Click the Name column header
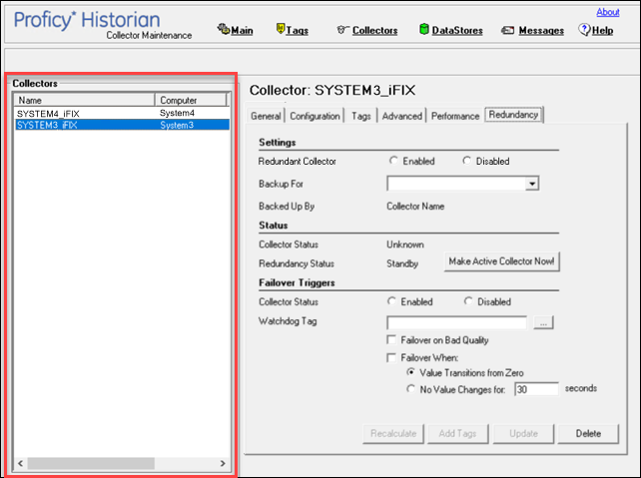 [x=84, y=100]
